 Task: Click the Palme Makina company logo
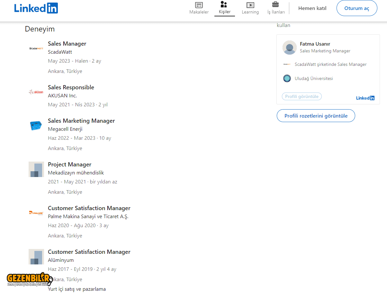36,213
